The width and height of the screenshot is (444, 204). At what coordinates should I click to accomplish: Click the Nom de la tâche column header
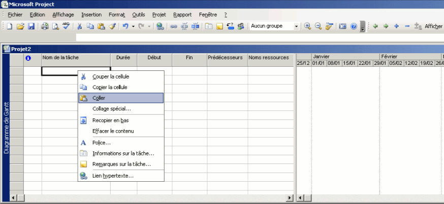76,60
